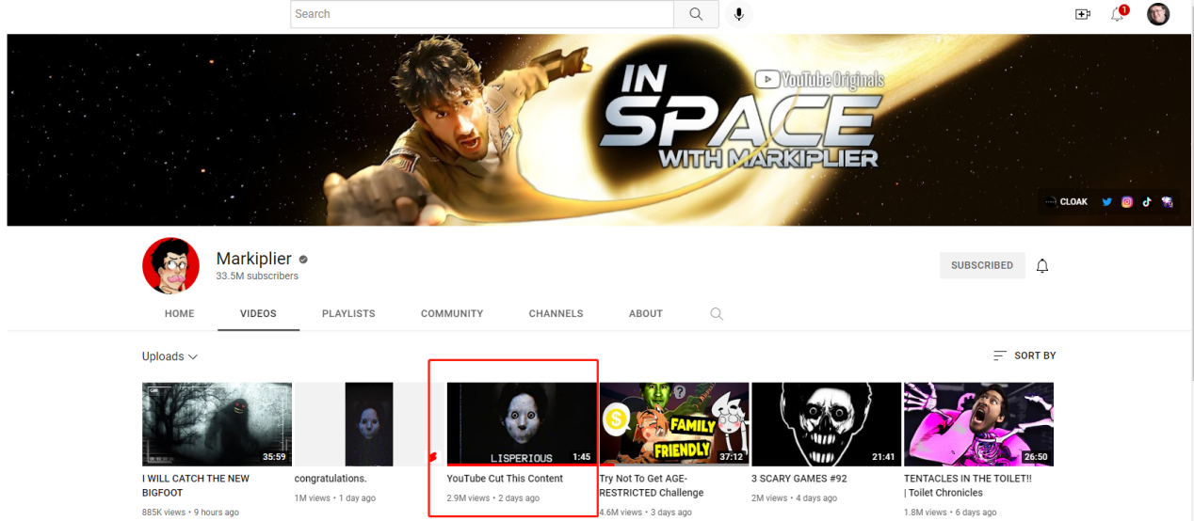The image size is (1194, 521).
Task: Switch to the PLAYLISTS tab
Action: pos(348,314)
